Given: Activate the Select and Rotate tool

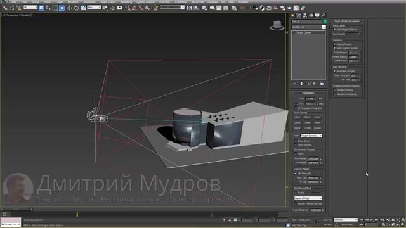Looking at the screenshot, I should 76,8.
